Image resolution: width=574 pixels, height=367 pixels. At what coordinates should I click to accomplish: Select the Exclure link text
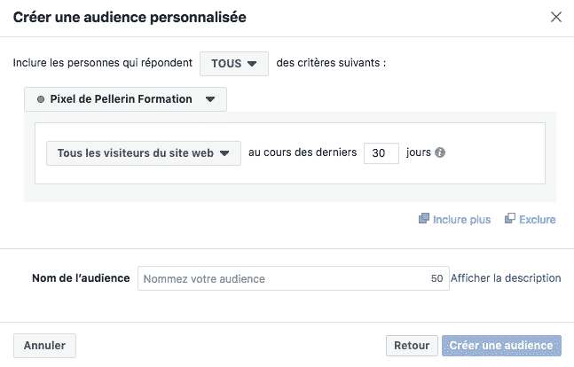(x=538, y=220)
